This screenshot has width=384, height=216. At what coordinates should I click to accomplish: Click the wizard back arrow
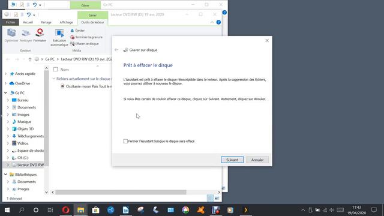coord(116,50)
